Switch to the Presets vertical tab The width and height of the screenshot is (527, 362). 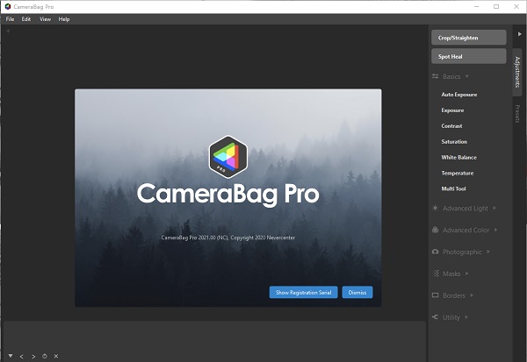tap(517, 114)
